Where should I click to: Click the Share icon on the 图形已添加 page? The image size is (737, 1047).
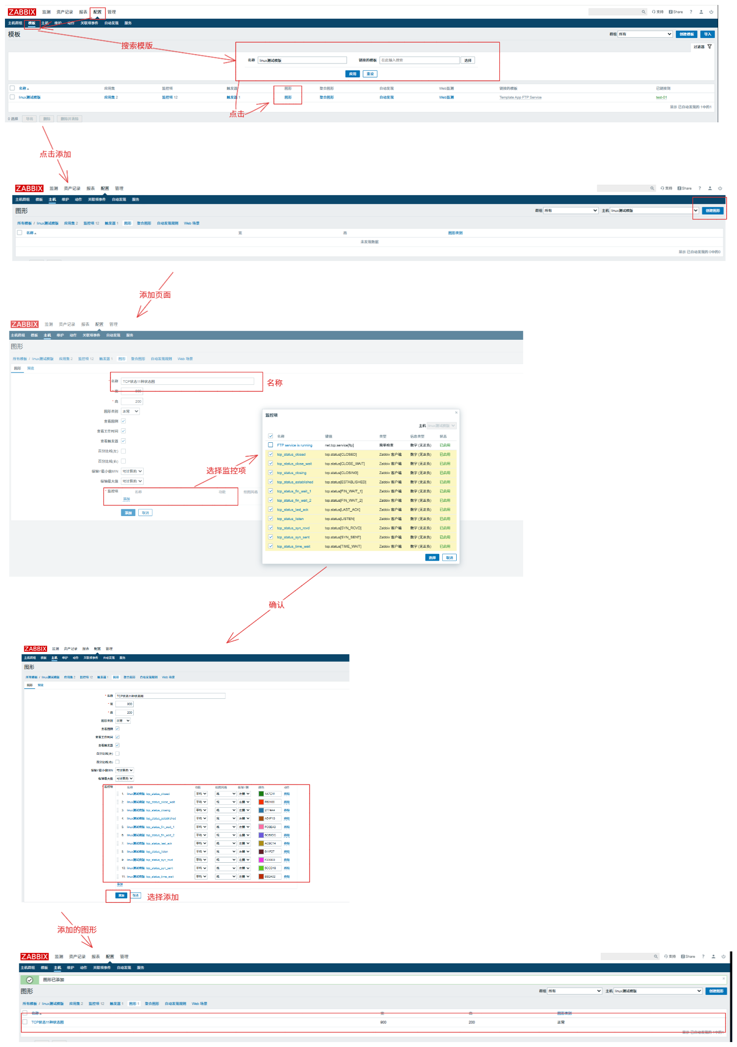683,956
